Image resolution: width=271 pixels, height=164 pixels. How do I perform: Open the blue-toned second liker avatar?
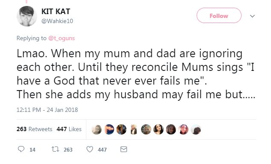(x=109, y=129)
